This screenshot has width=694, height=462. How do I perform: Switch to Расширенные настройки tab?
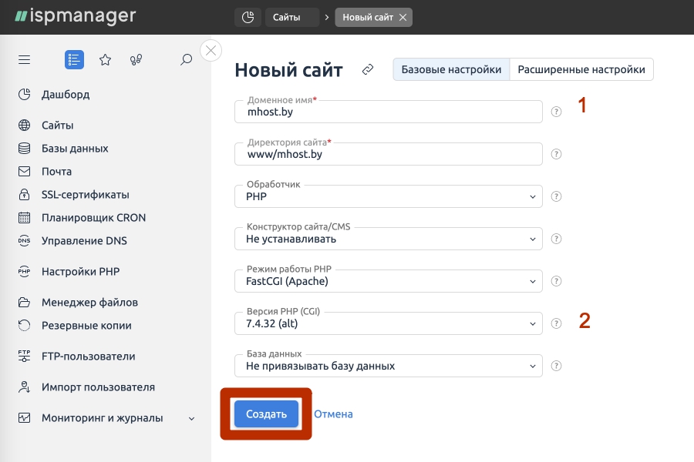pyautogui.click(x=581, y=69)
